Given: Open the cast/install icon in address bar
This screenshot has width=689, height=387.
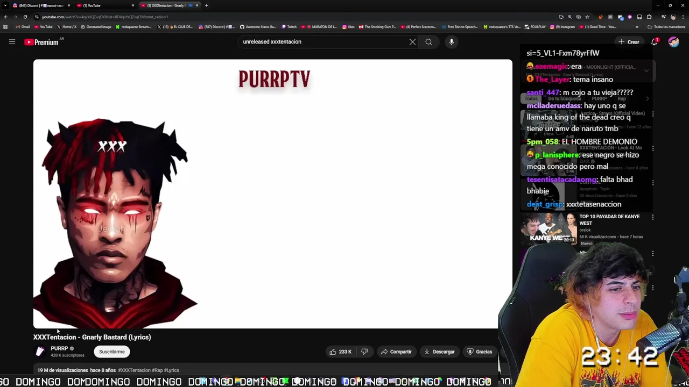Looking at the screenshot, I should click(x=561, y=17).
